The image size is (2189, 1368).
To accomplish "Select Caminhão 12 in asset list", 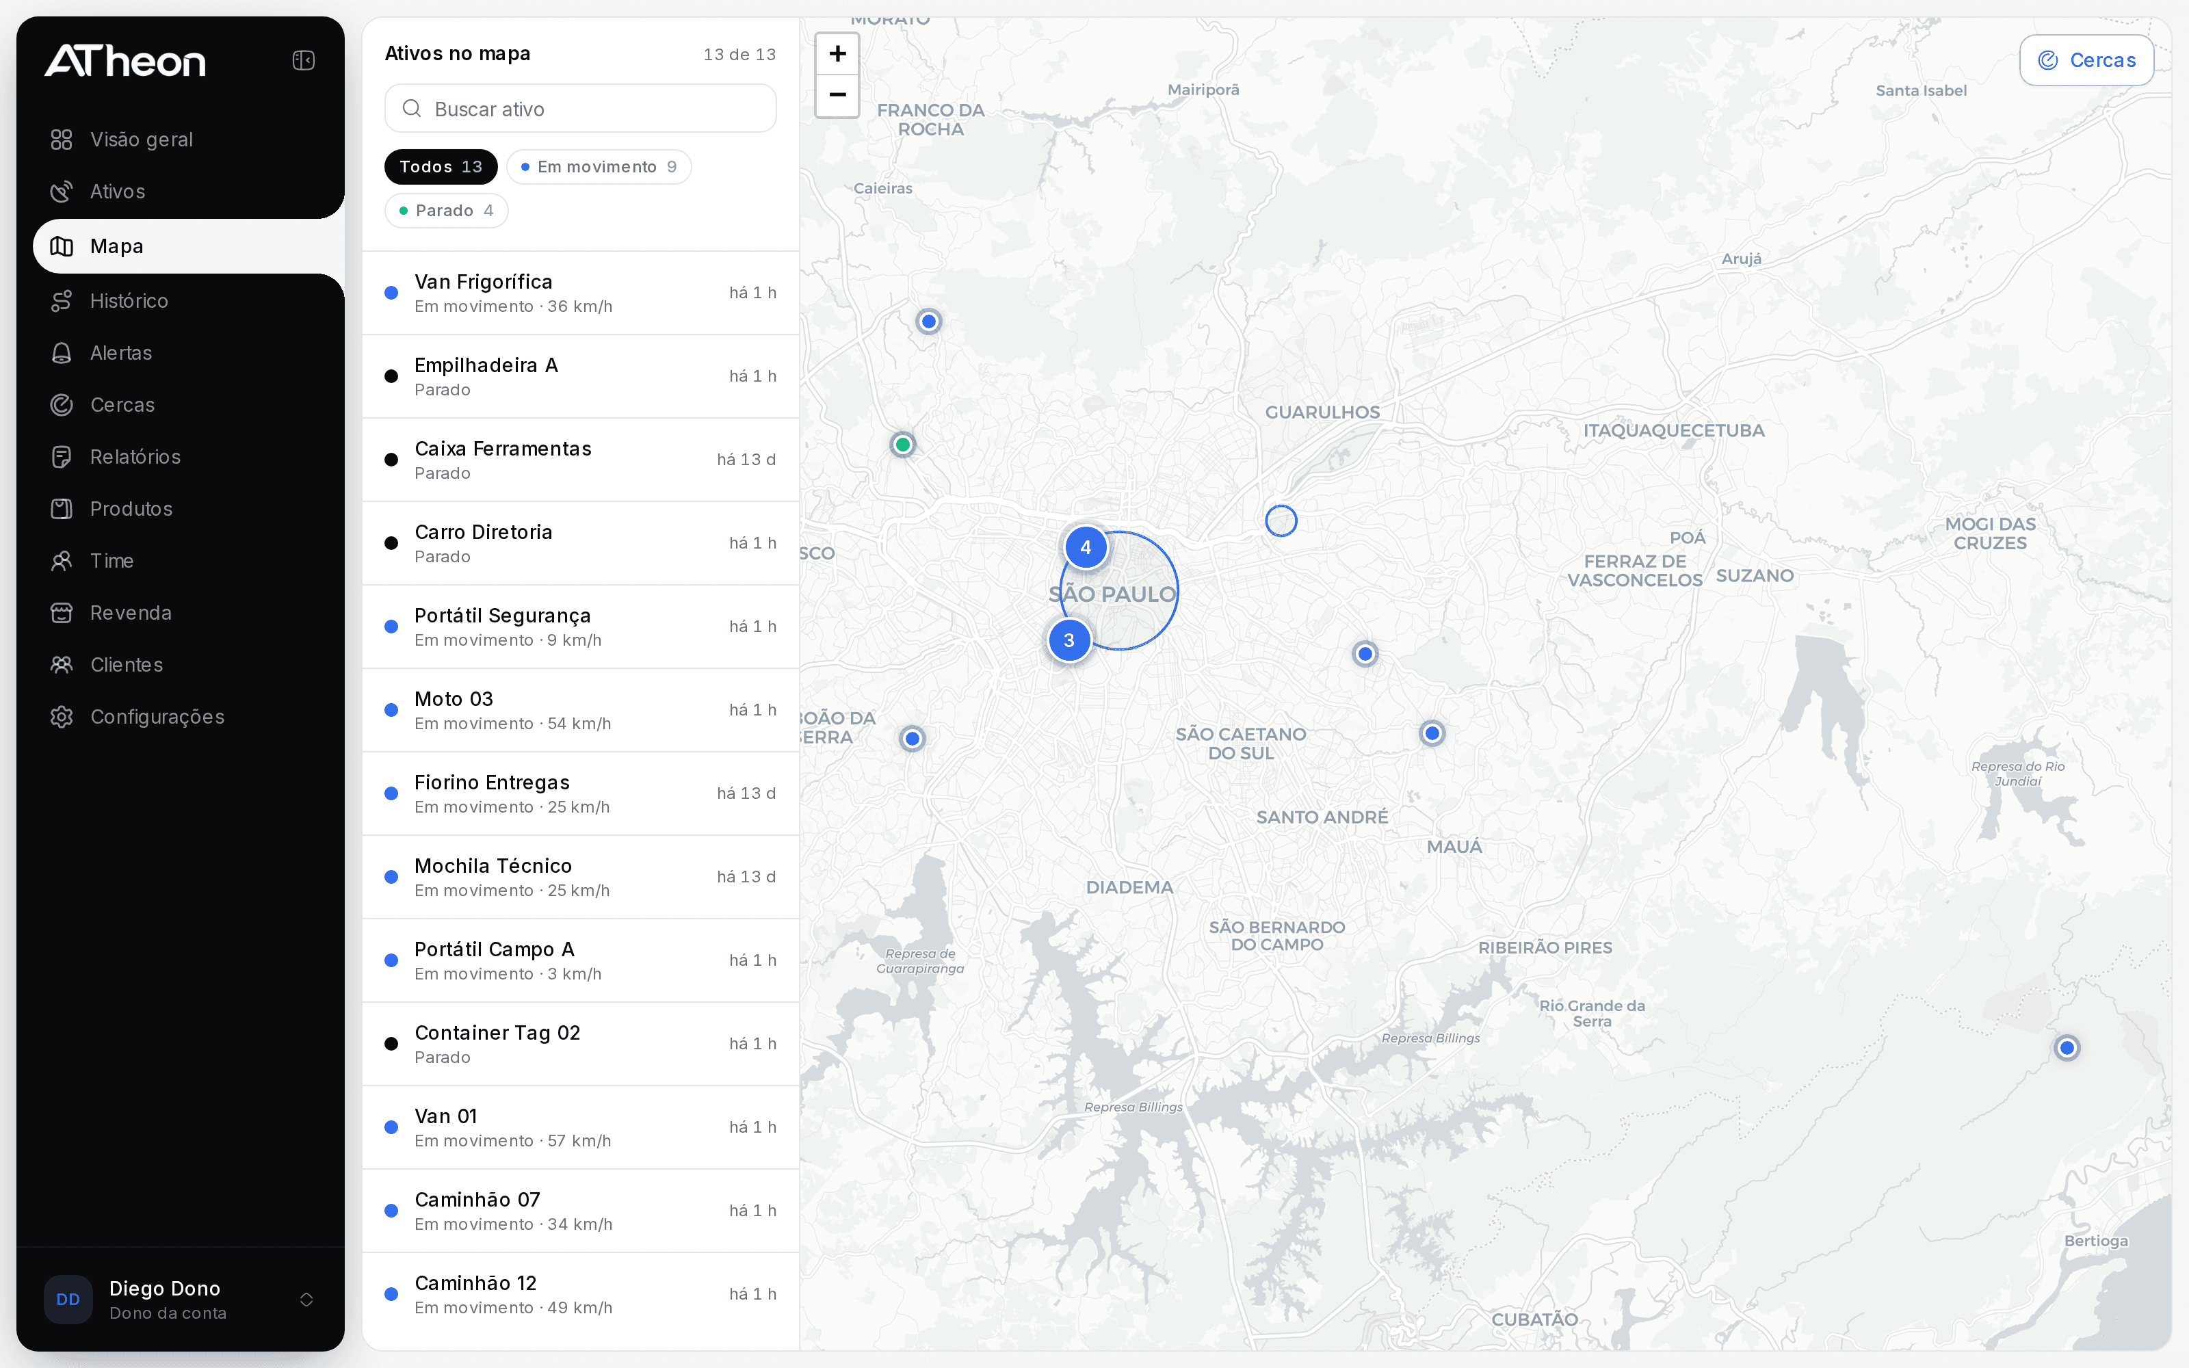I will coord(581,1295).
